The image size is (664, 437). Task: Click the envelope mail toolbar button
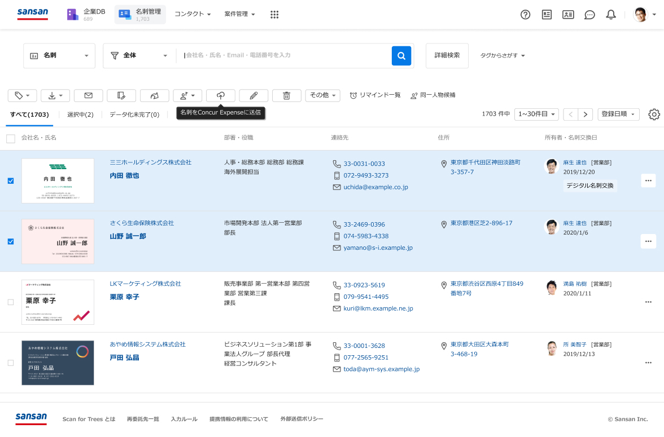click(89, 96)
